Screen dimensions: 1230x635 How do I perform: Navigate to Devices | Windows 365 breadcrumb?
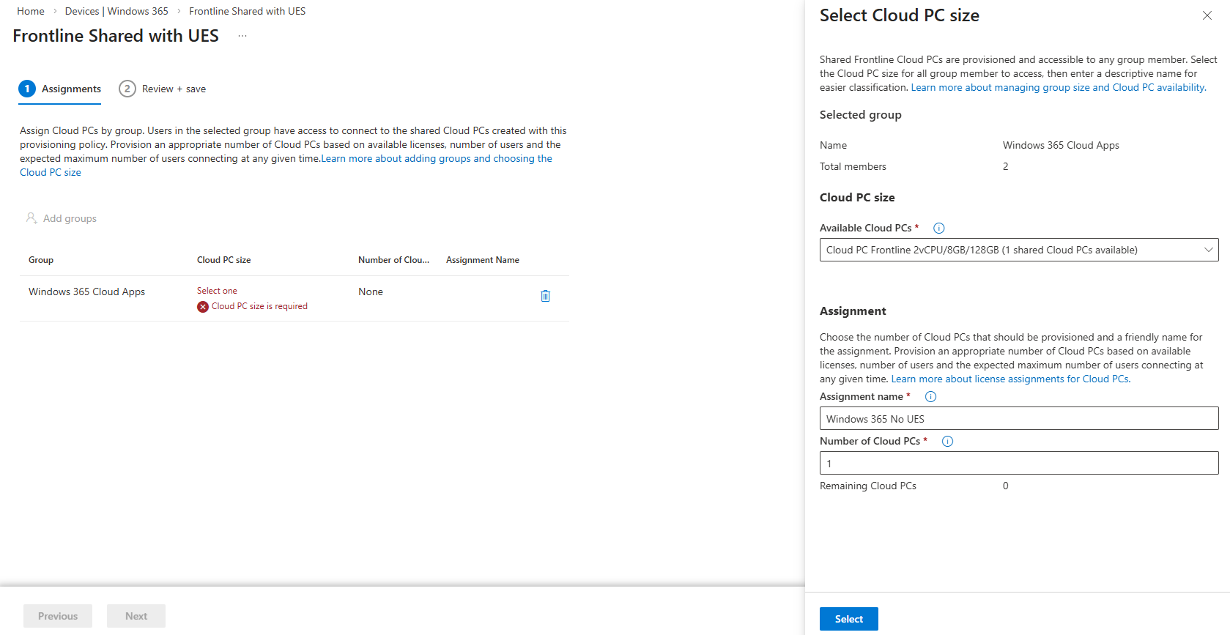coord(116,11)
